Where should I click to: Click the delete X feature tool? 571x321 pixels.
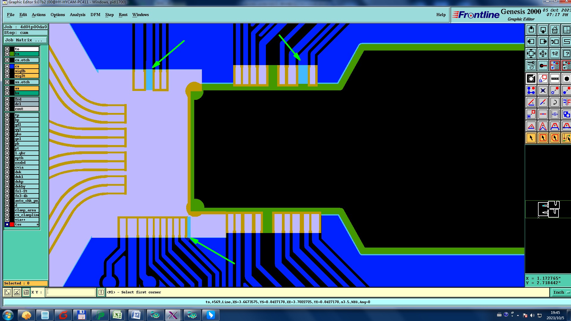click(x=543, y=90)
